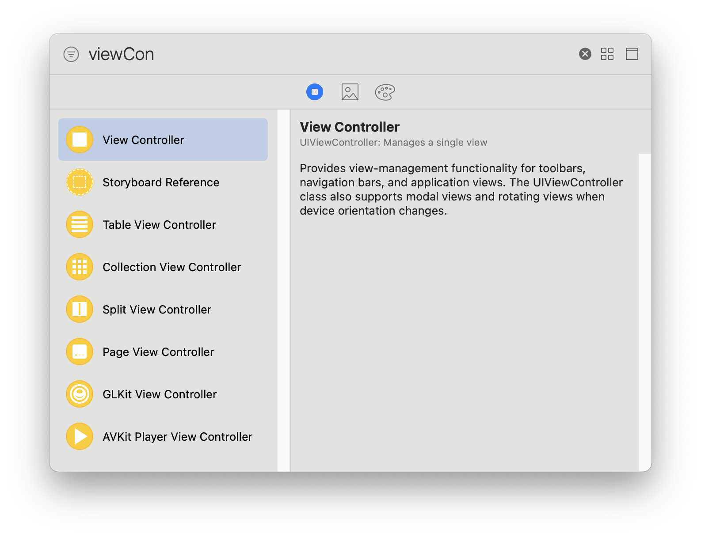Click the description pane scrollbar
The image size is (701, 537).
pos(645,312)
